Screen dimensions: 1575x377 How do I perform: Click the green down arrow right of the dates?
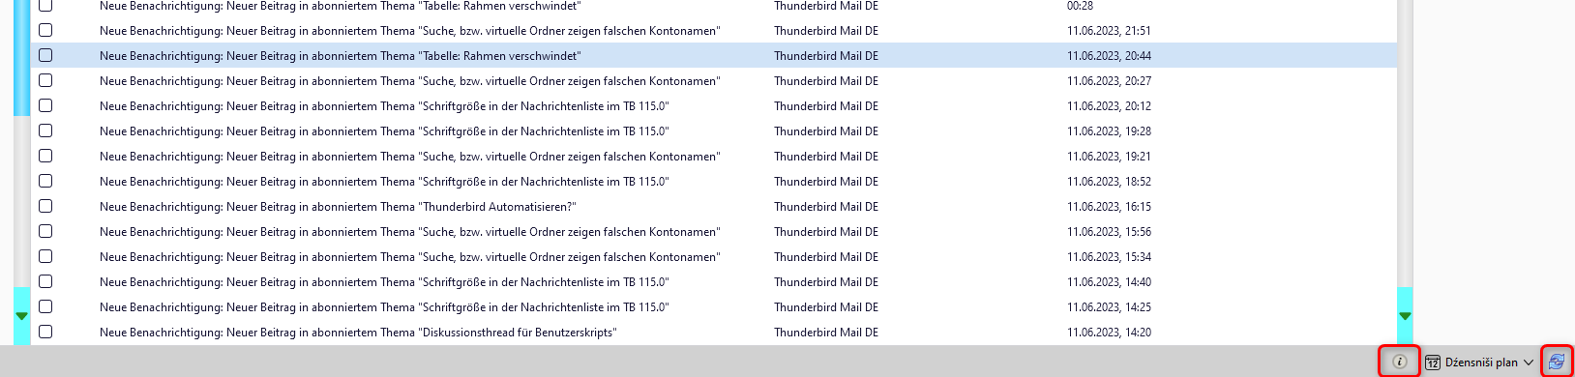point(1405,316)
